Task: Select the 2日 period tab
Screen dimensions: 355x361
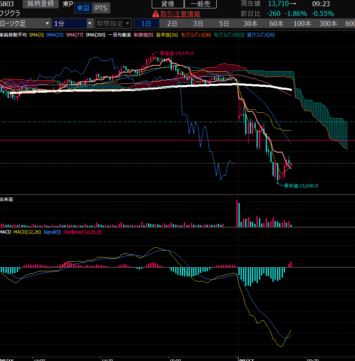Action: click(x=172, y=23)
